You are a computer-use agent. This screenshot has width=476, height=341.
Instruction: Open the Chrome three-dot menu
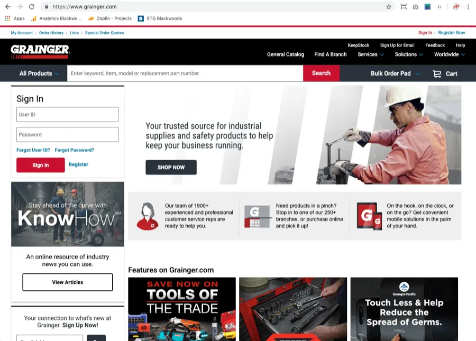tap(468, 7)
